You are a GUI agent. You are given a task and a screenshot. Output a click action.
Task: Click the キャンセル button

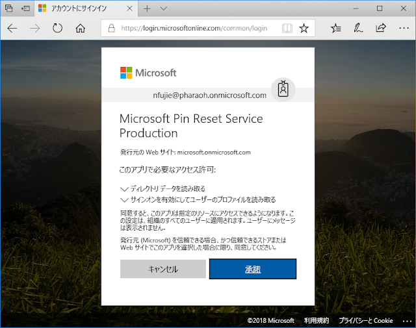tap(163, 269)
